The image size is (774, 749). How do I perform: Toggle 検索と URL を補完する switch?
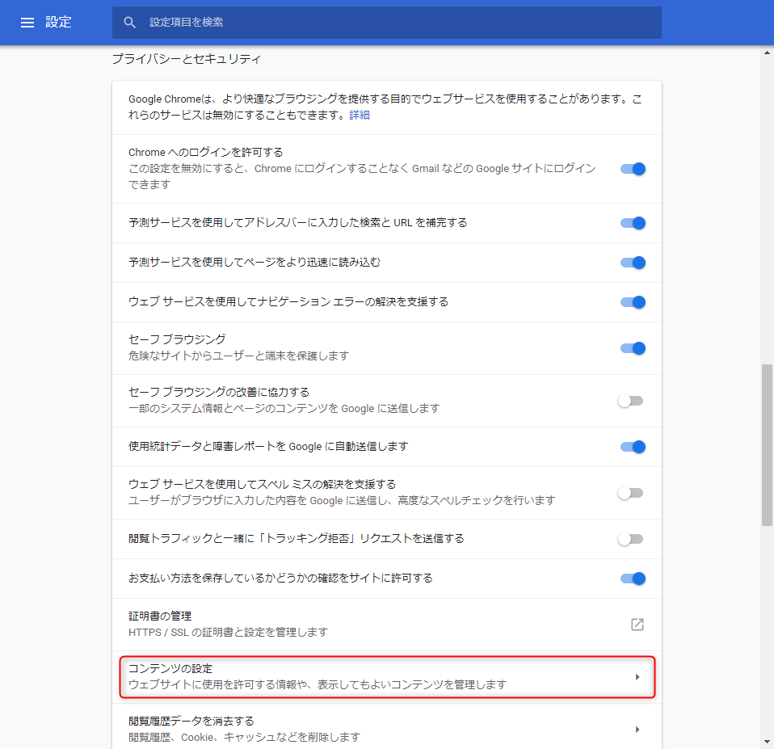(633, 223)
